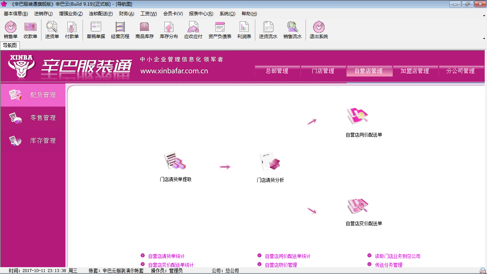Select 零售管理 in the sidebar
This screenshot has width=487, height=274.
(x=33, y=118)
